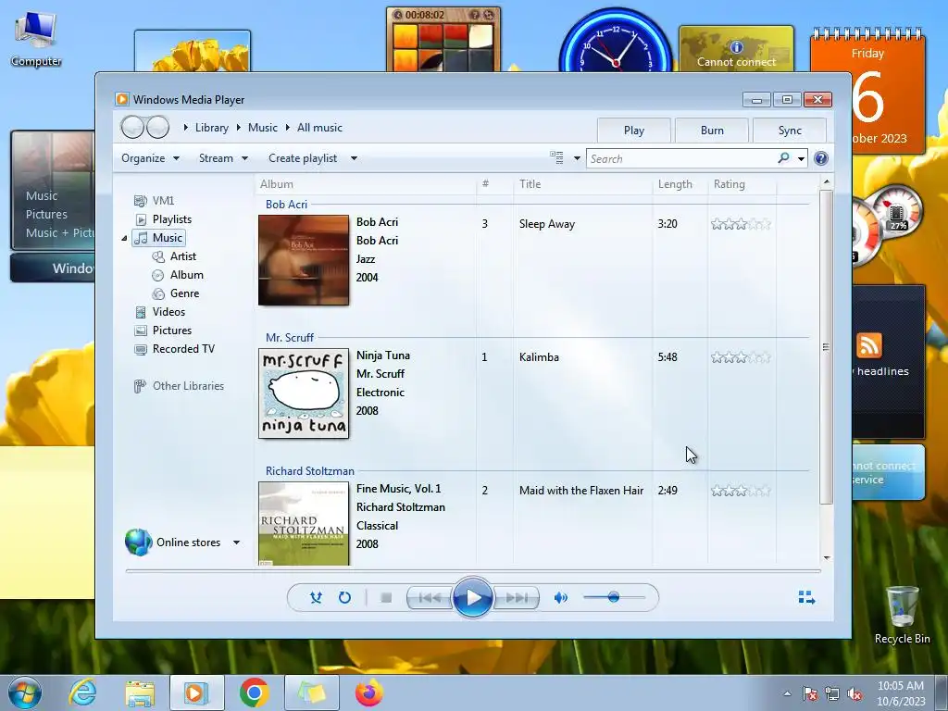Click the Bob Acri album cover

pos(304,260)
